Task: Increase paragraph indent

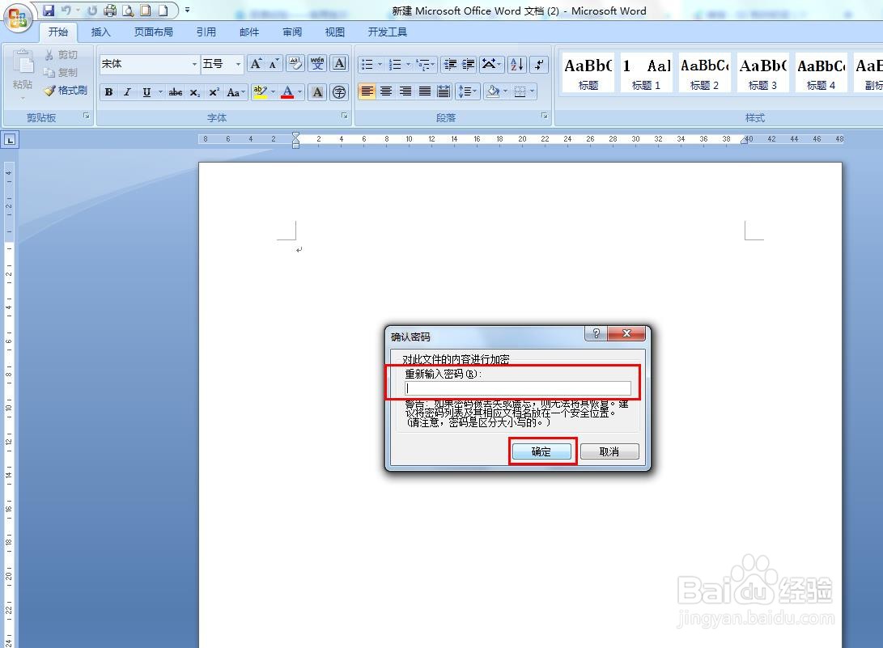Action: [469, 64]
